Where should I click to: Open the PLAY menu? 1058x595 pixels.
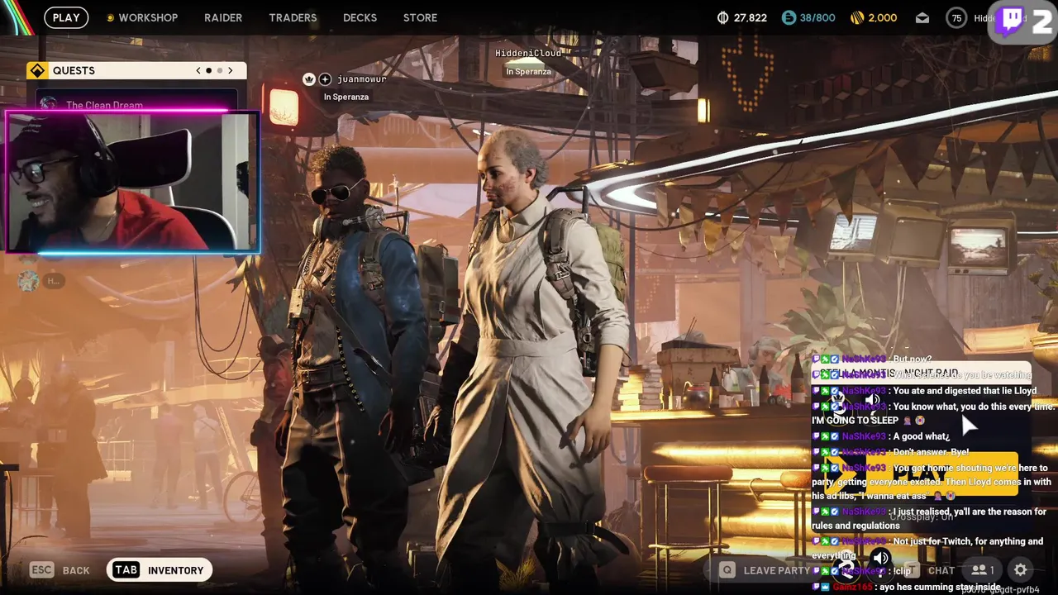66,17
